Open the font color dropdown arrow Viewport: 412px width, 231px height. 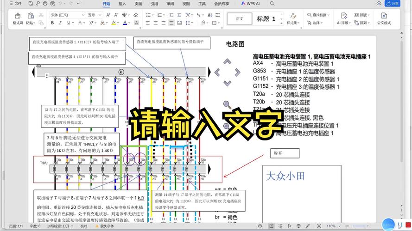coord(130,23)
